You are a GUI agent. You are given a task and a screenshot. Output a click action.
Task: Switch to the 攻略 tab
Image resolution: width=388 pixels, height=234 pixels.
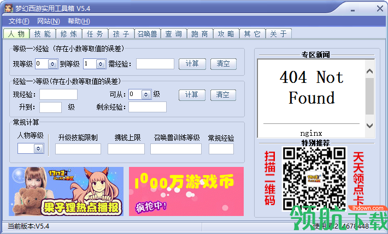(x=226, y=34)
